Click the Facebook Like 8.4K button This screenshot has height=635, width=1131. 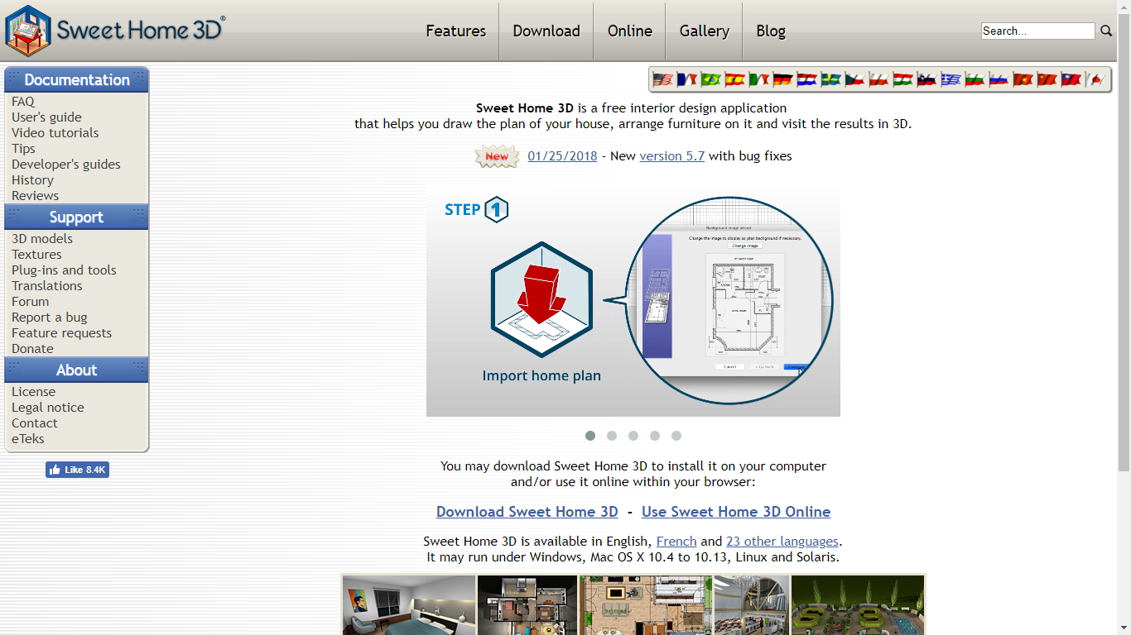pos(77,470)
